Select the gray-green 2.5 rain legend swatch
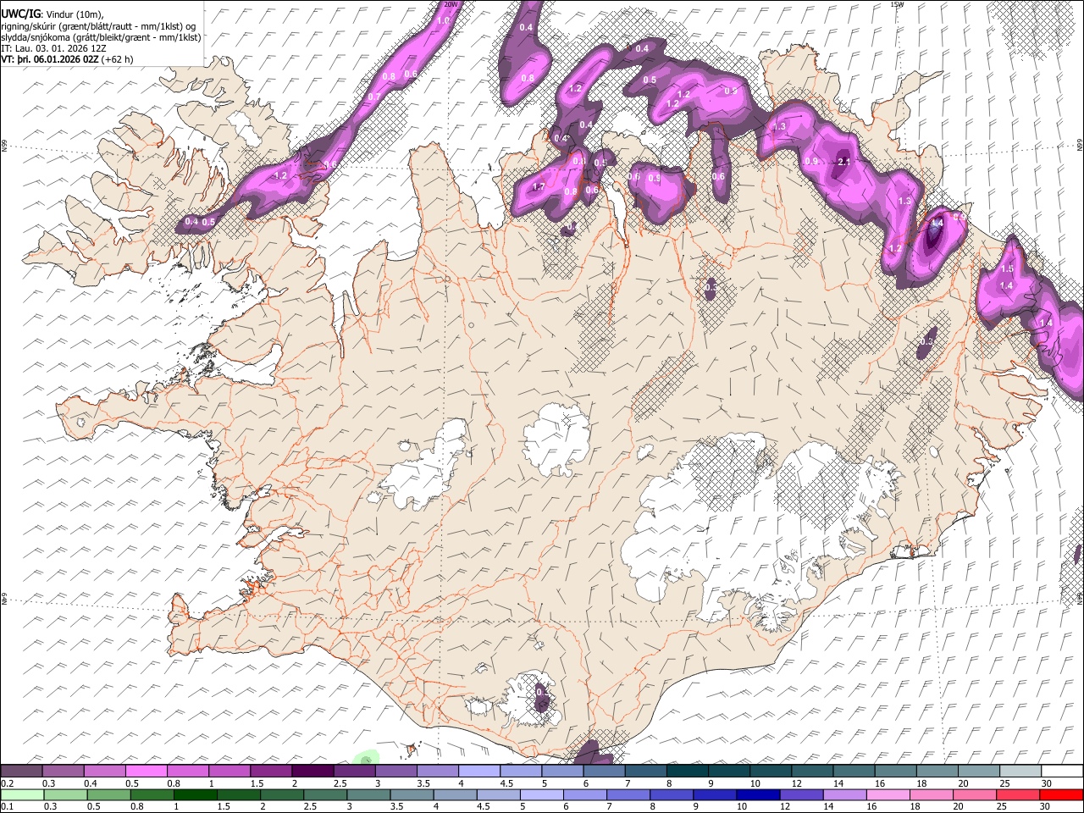The image size is (1084, 813). tap(324, 794)
